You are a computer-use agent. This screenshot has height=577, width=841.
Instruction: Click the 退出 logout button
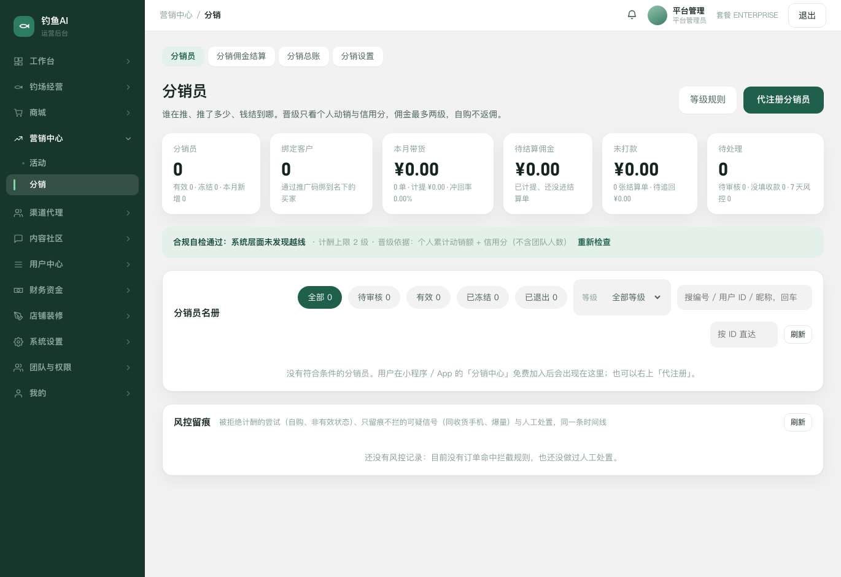point(807,15)
